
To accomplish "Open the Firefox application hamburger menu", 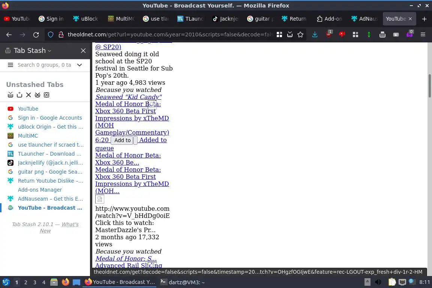I will 423,34.
